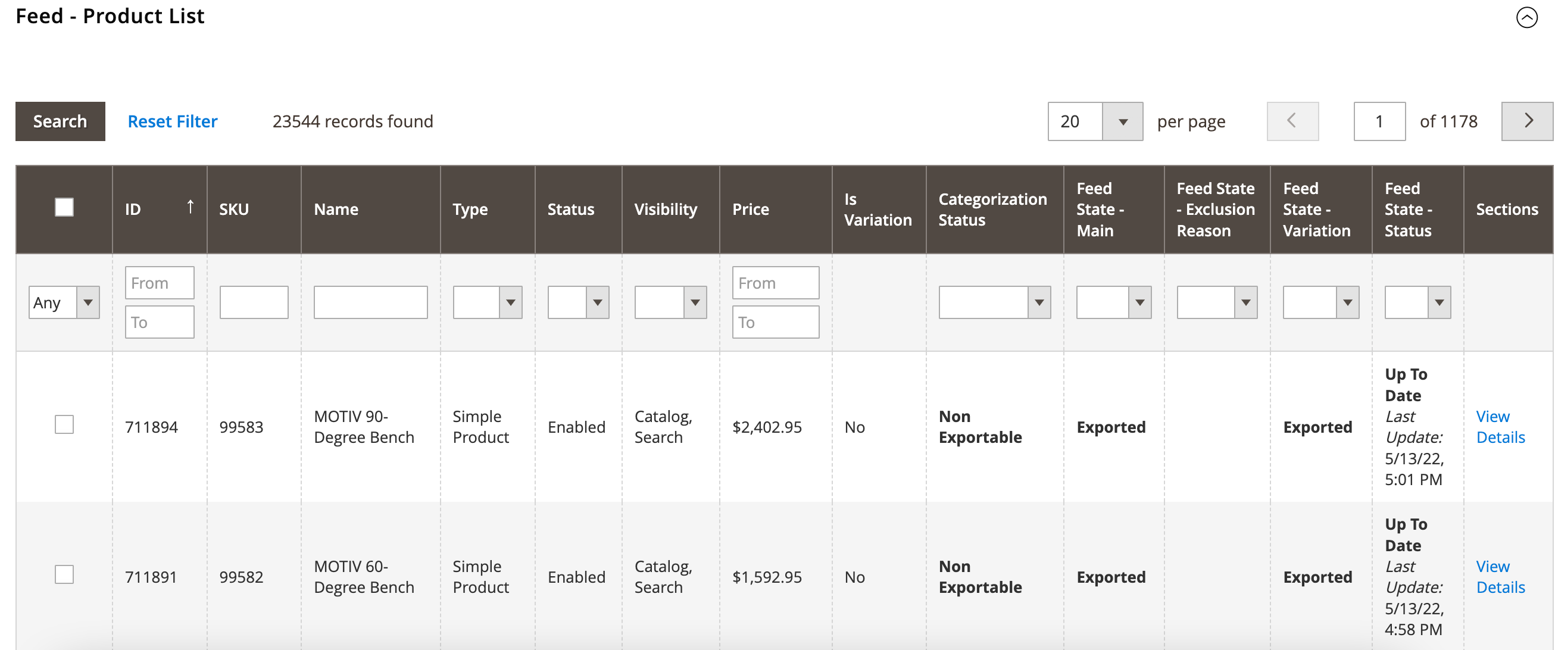Sort by Type column header
The image size is (1555, 650).
pyautogui.click(x=488, y=210)
